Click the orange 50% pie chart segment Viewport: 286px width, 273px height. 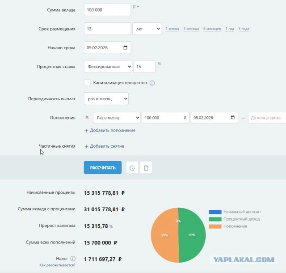pos(164,235)
